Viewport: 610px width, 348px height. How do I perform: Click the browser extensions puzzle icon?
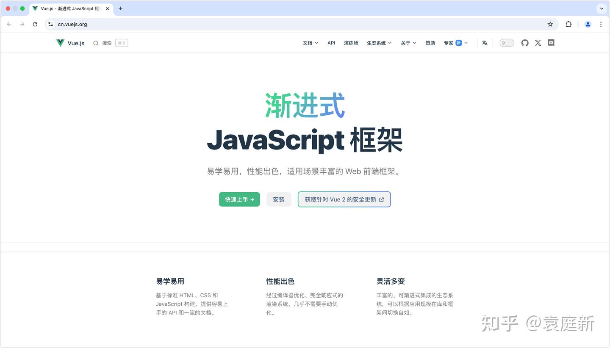[568, 24]
